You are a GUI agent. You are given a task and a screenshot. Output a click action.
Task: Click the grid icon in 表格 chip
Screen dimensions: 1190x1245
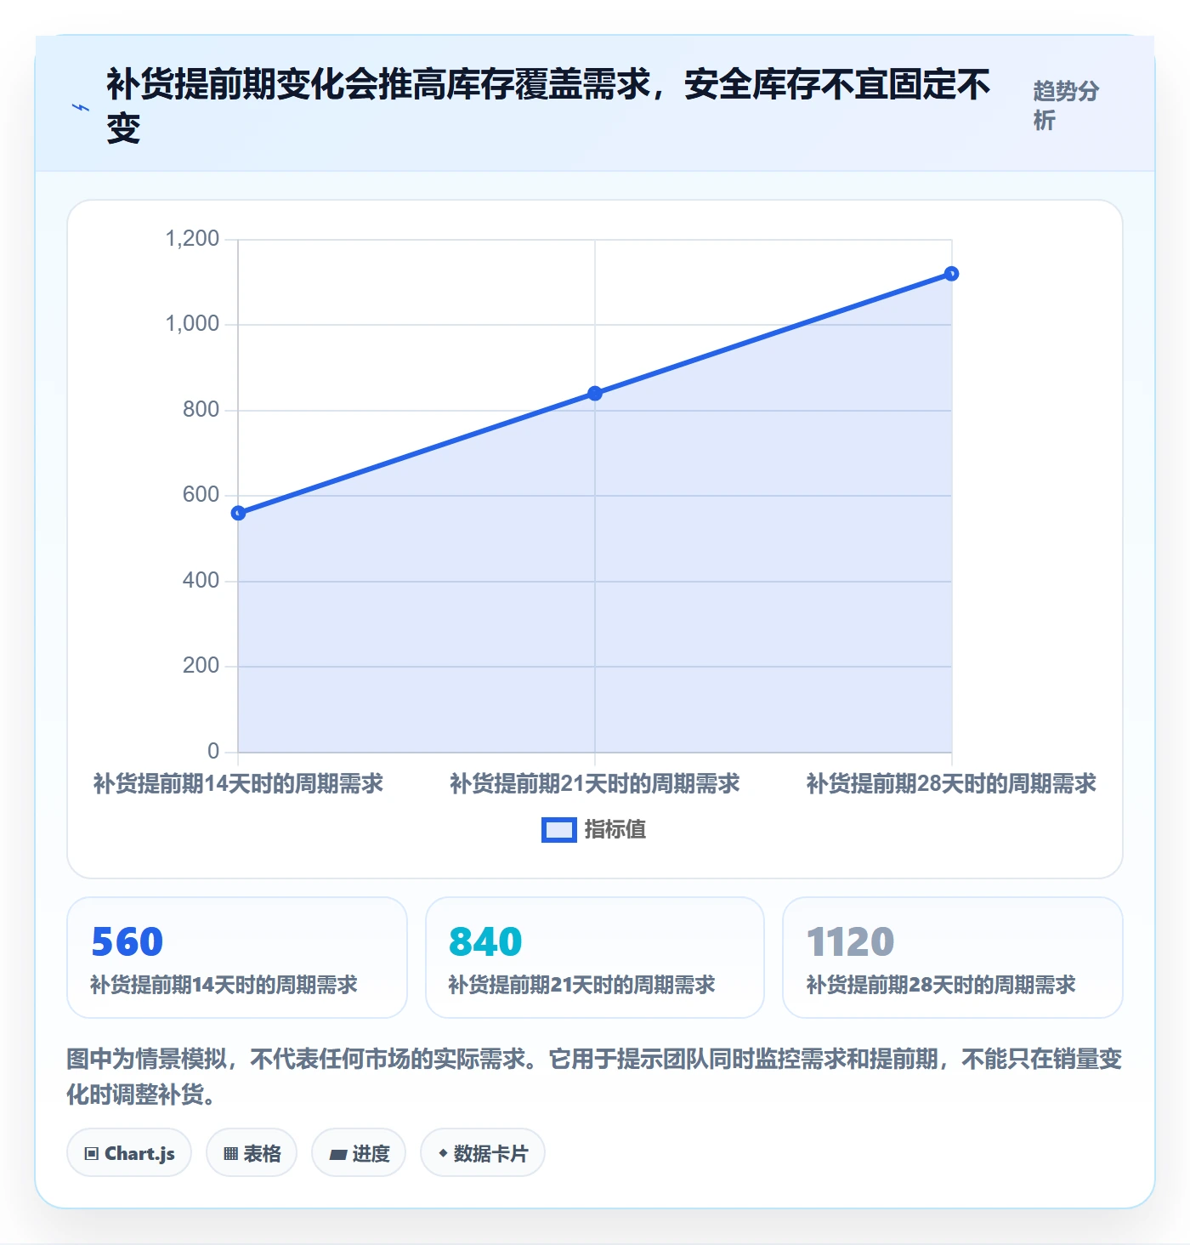(230, 1154)
